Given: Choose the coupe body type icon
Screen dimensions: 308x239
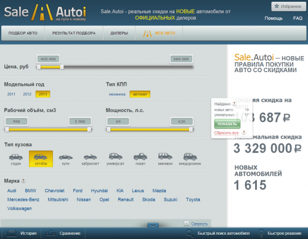Looking at the screenshot, I should tap(66, 157).
